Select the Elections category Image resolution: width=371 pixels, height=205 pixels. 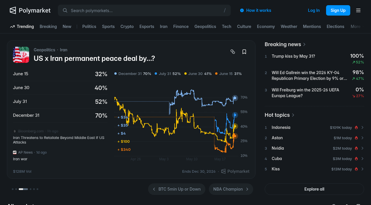(x=336, y=27)
